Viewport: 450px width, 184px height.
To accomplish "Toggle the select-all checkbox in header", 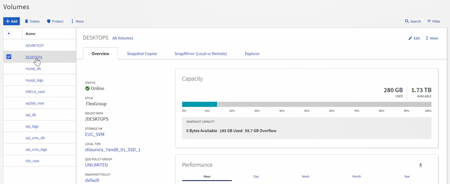I will [9, 33].
